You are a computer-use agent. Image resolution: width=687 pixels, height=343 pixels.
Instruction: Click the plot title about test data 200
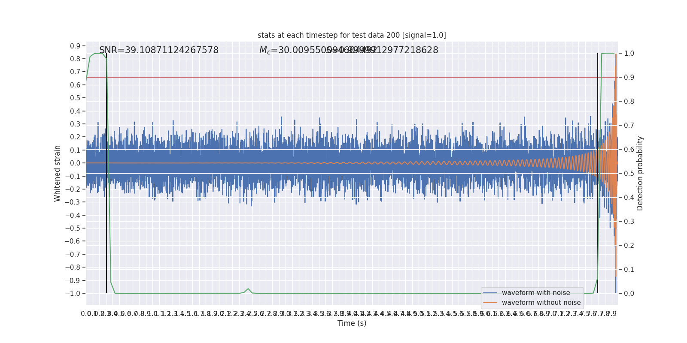pos(352,35)
